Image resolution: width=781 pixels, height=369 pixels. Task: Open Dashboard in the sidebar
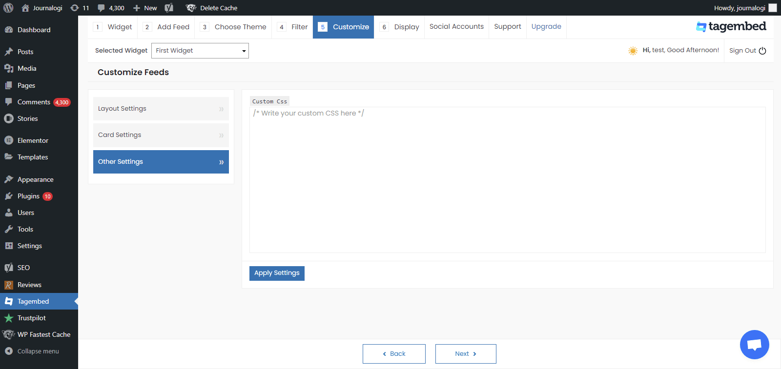point(39,30)
